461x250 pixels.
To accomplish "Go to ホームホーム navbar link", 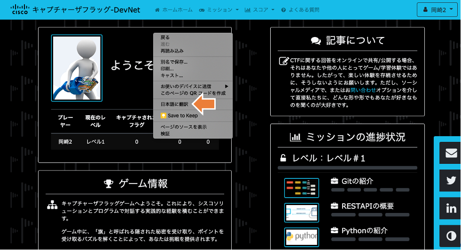I will click(173, 10).
